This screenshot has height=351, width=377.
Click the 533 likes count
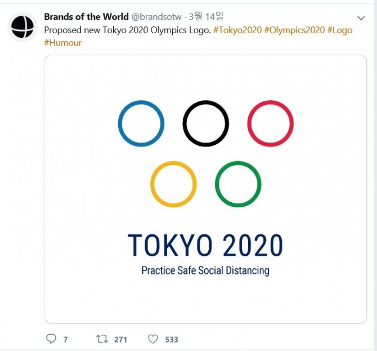[x=172, y=339]
